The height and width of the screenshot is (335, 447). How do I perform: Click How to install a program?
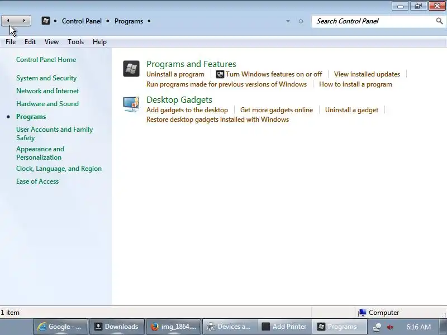click(x=355, y=84)
